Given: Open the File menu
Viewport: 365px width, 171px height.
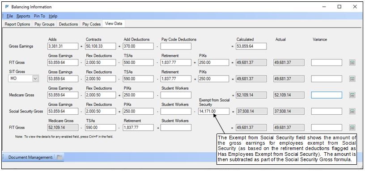Looking at the screenshot, I should point(10,16).
